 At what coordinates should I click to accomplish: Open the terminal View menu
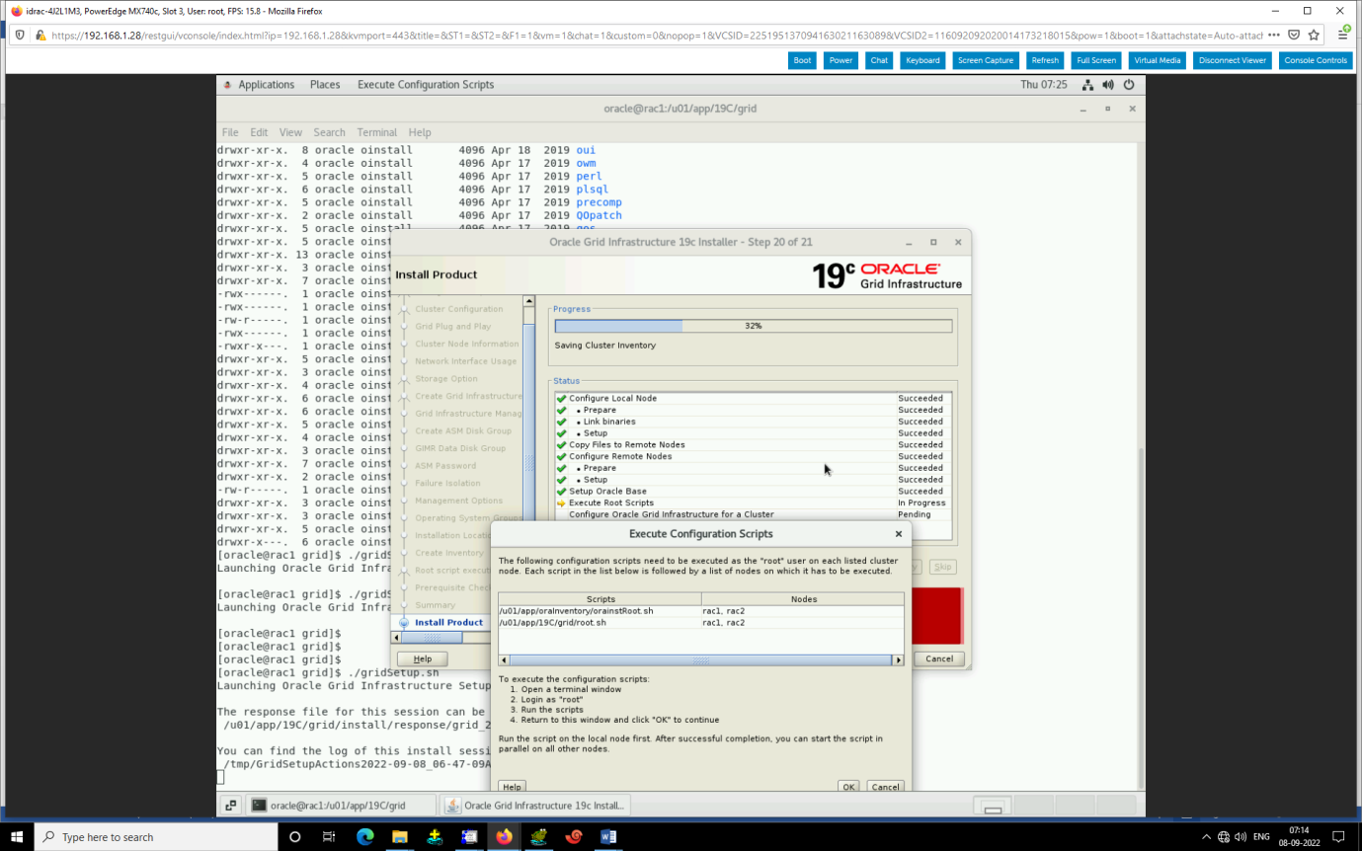[x=290, y=132]
